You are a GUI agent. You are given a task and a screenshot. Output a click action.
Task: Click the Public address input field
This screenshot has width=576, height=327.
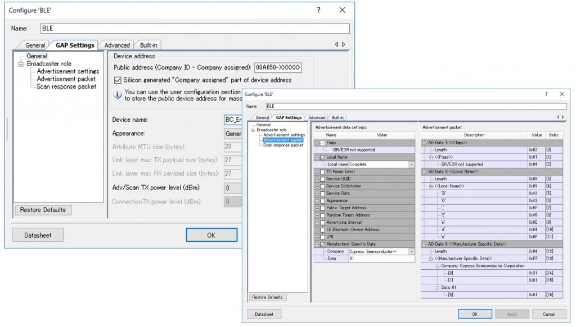tap(278, 67)
